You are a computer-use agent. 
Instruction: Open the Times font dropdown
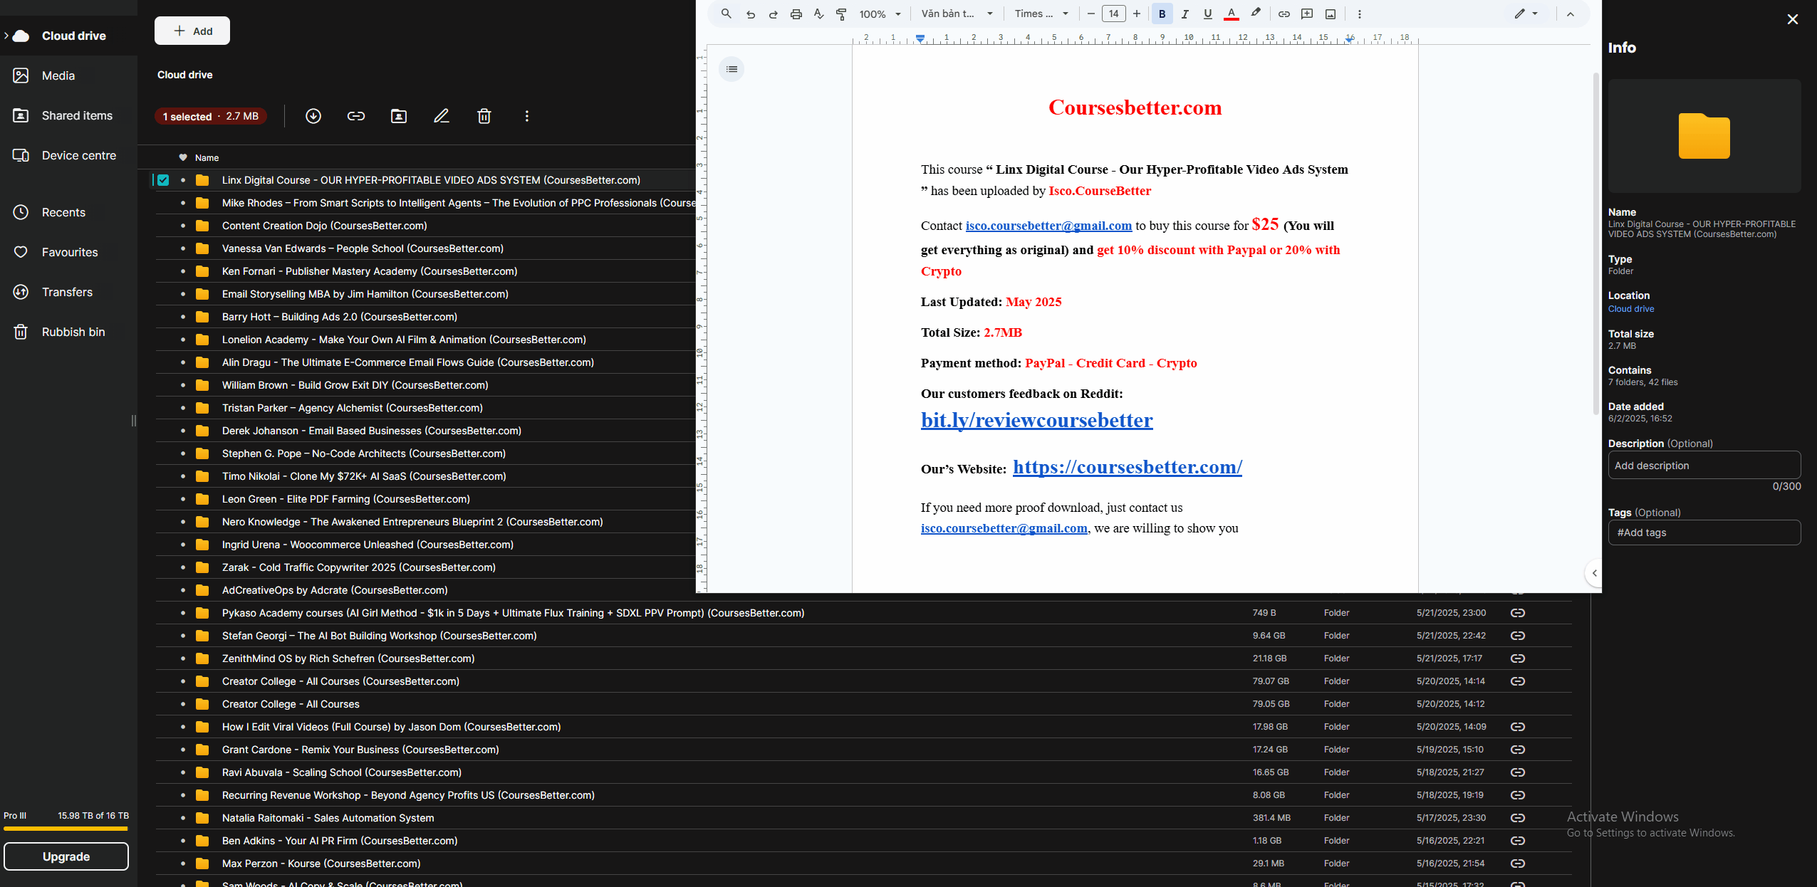pyautogui.click(x=1041, y=14)
